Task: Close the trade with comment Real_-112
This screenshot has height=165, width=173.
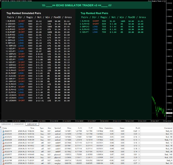Action: (x=139, y=140)
